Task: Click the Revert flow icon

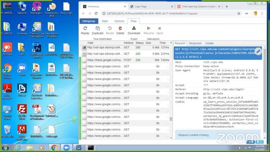Action: tap(110, 28)
